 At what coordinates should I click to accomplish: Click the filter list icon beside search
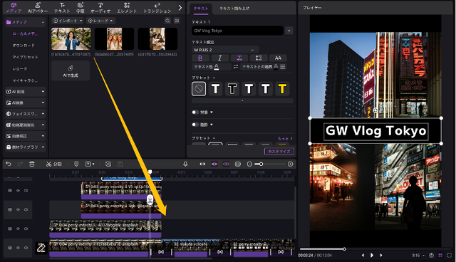tap(177, 21)
